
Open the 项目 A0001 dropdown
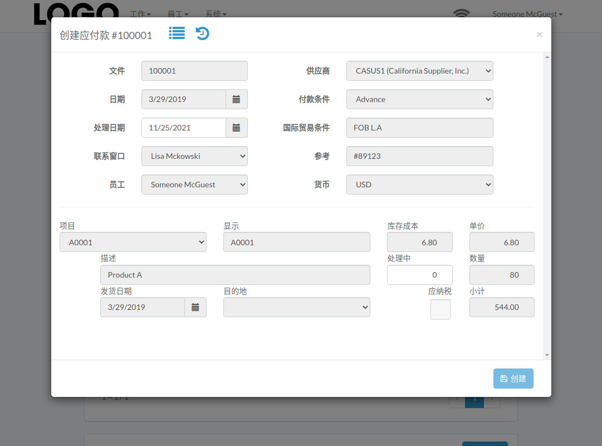click(133, 242)
